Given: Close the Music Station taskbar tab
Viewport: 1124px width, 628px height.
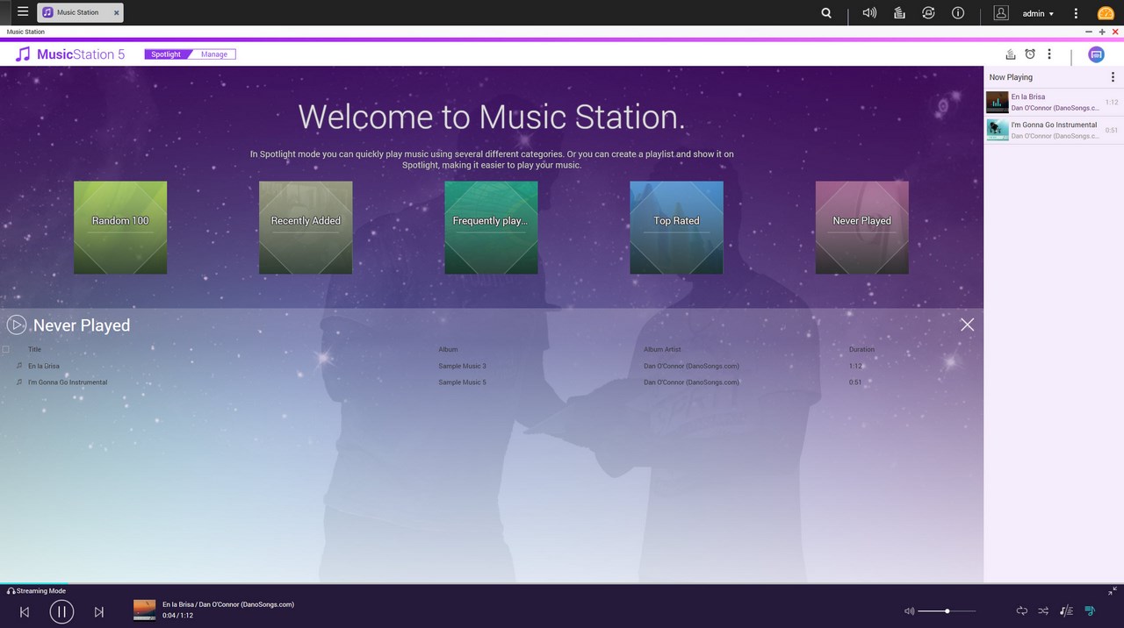Looking at the screenshot, I should pos(116,12).
